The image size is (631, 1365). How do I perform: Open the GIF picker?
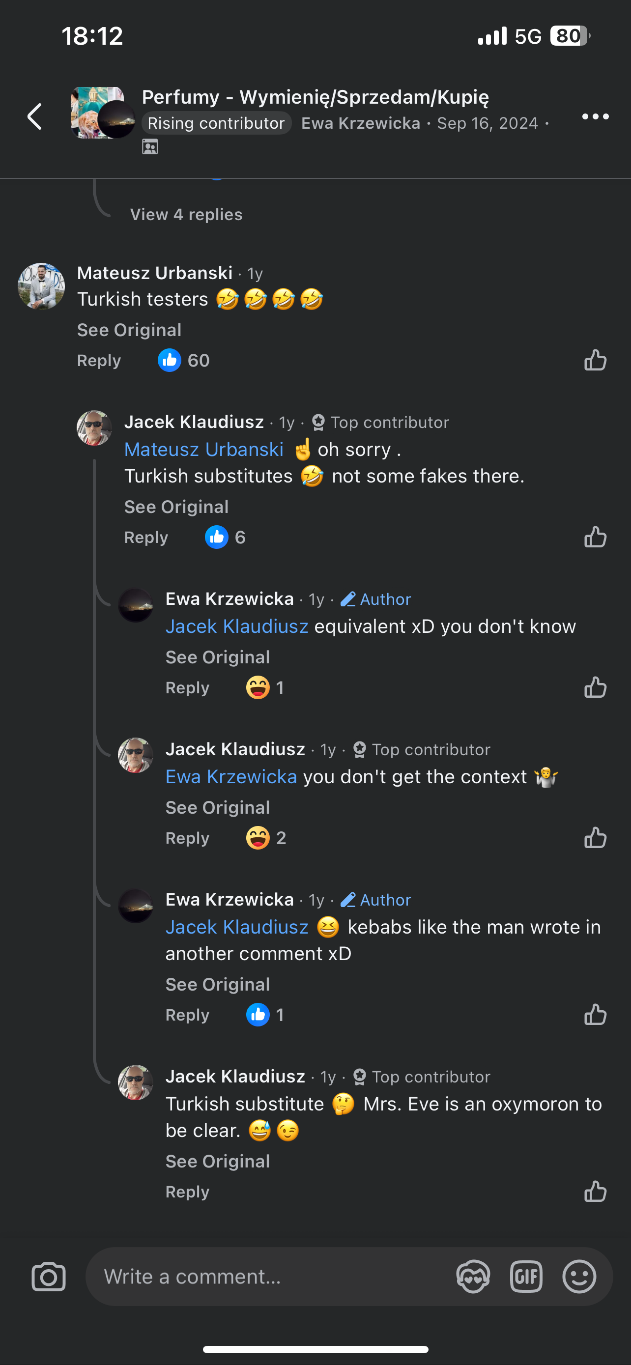tap(525, 1277)
